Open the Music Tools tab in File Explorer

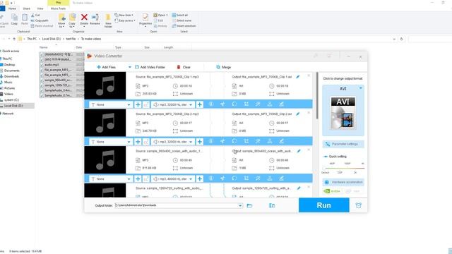58,8
